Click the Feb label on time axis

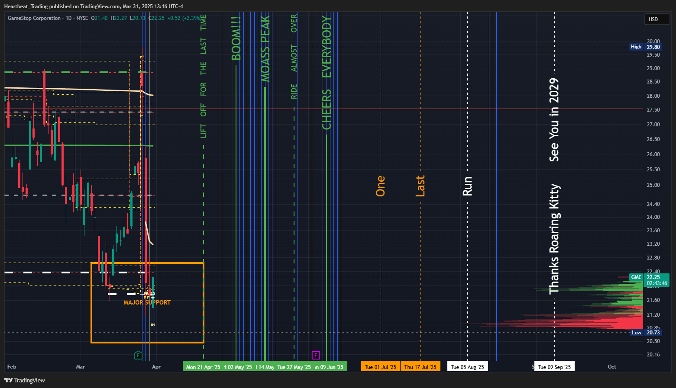click(x=12, y=367)
